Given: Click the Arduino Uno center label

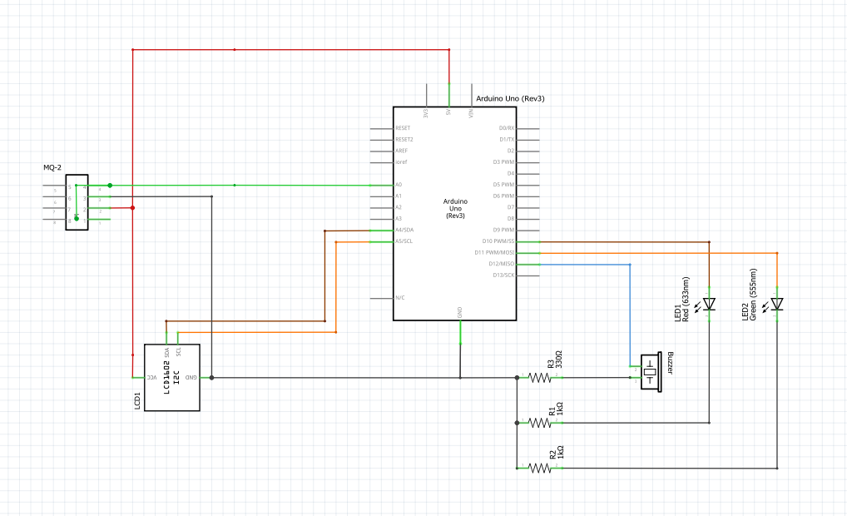Looking at the screenshot, I should coord(455,208).
